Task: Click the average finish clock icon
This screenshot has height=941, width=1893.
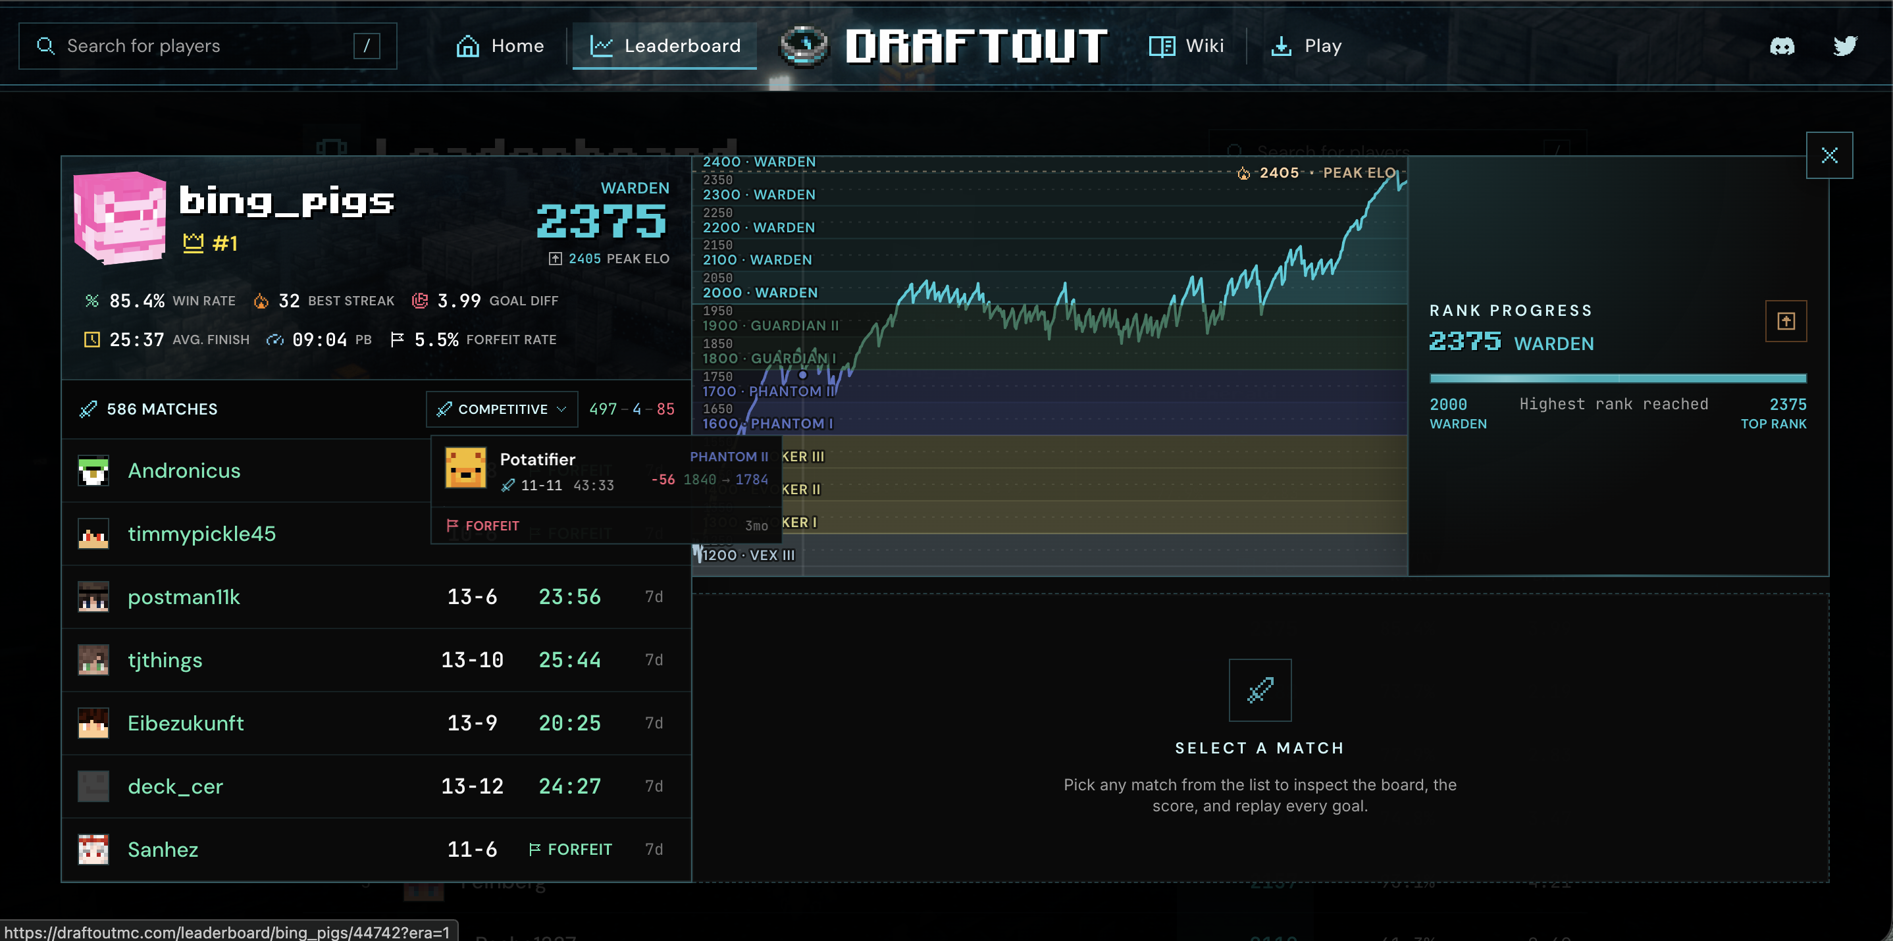Action: coord(92,340)
